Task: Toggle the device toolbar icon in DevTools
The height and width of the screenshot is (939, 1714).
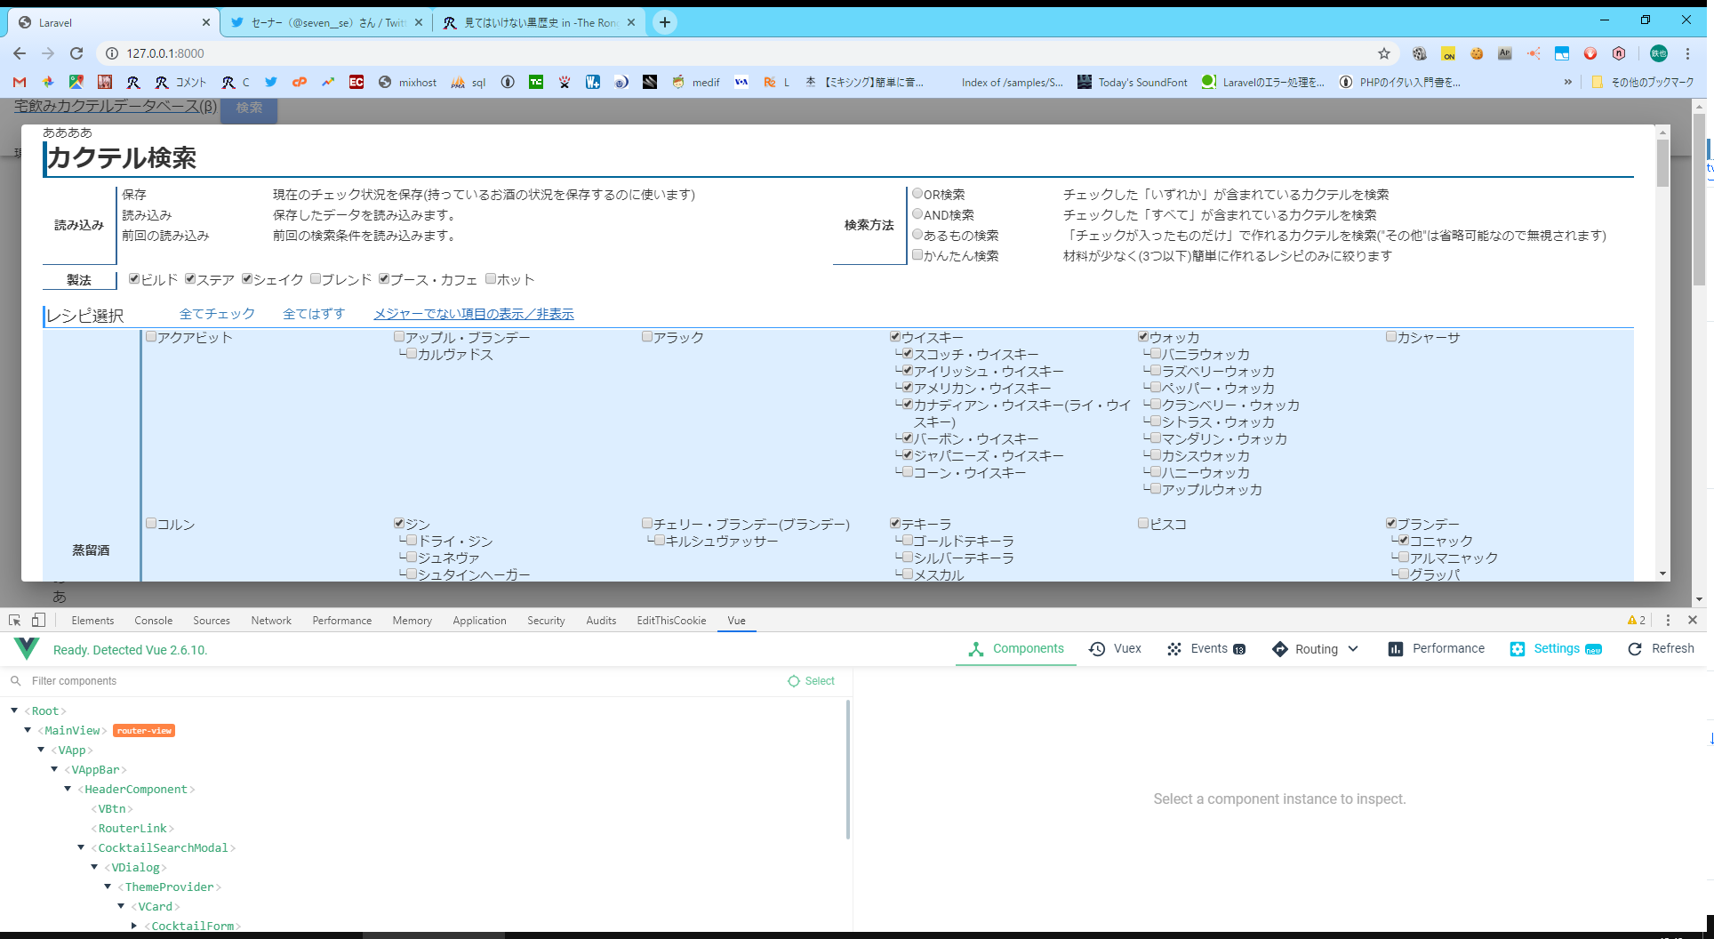Action: [x=38, y=621]
